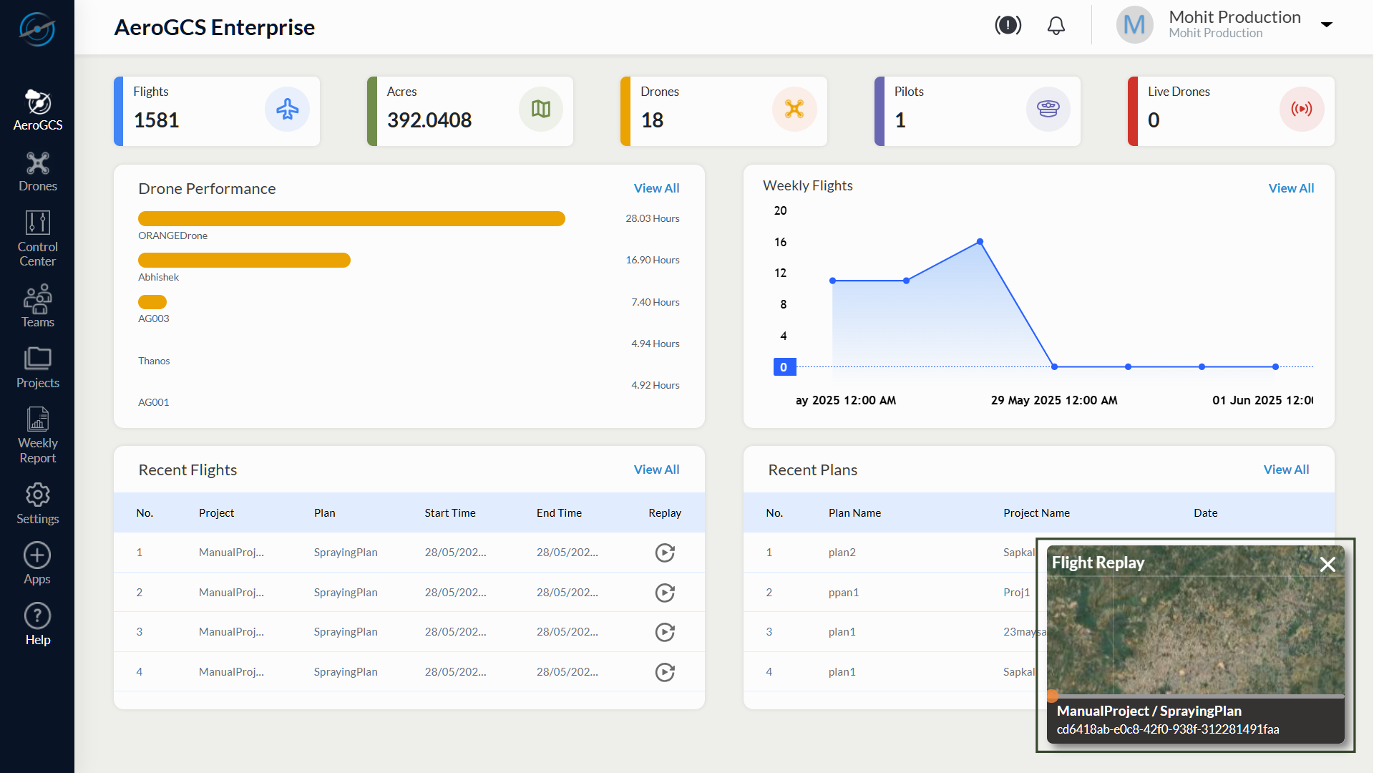The image size is (1374, 773).
Task: View all Drone Performance entries
Action: click(x=656, y=188)
